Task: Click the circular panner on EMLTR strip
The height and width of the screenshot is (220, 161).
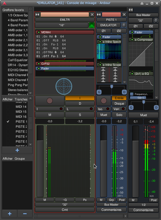Action: coord(64,87)
